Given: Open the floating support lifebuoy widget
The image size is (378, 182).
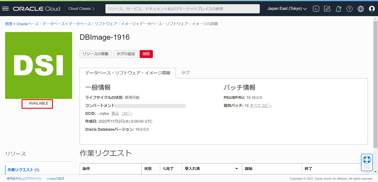Looking at the screenshot, I should [x=367, y=160].
